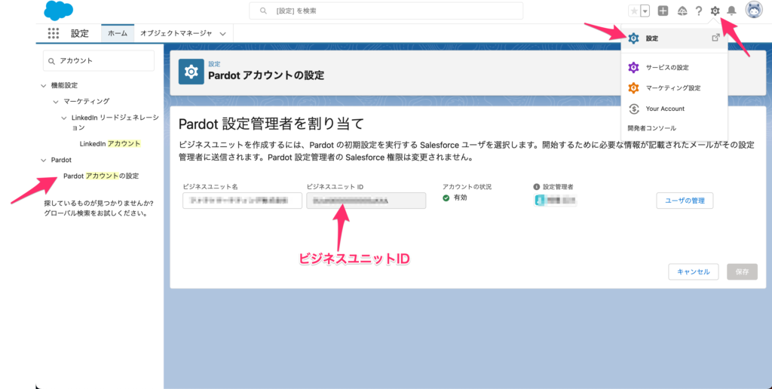The width and height of the screenshot is (772, 389).
Task: Click the orange マーケティング設定 gear icon
Action: [633, 88]
